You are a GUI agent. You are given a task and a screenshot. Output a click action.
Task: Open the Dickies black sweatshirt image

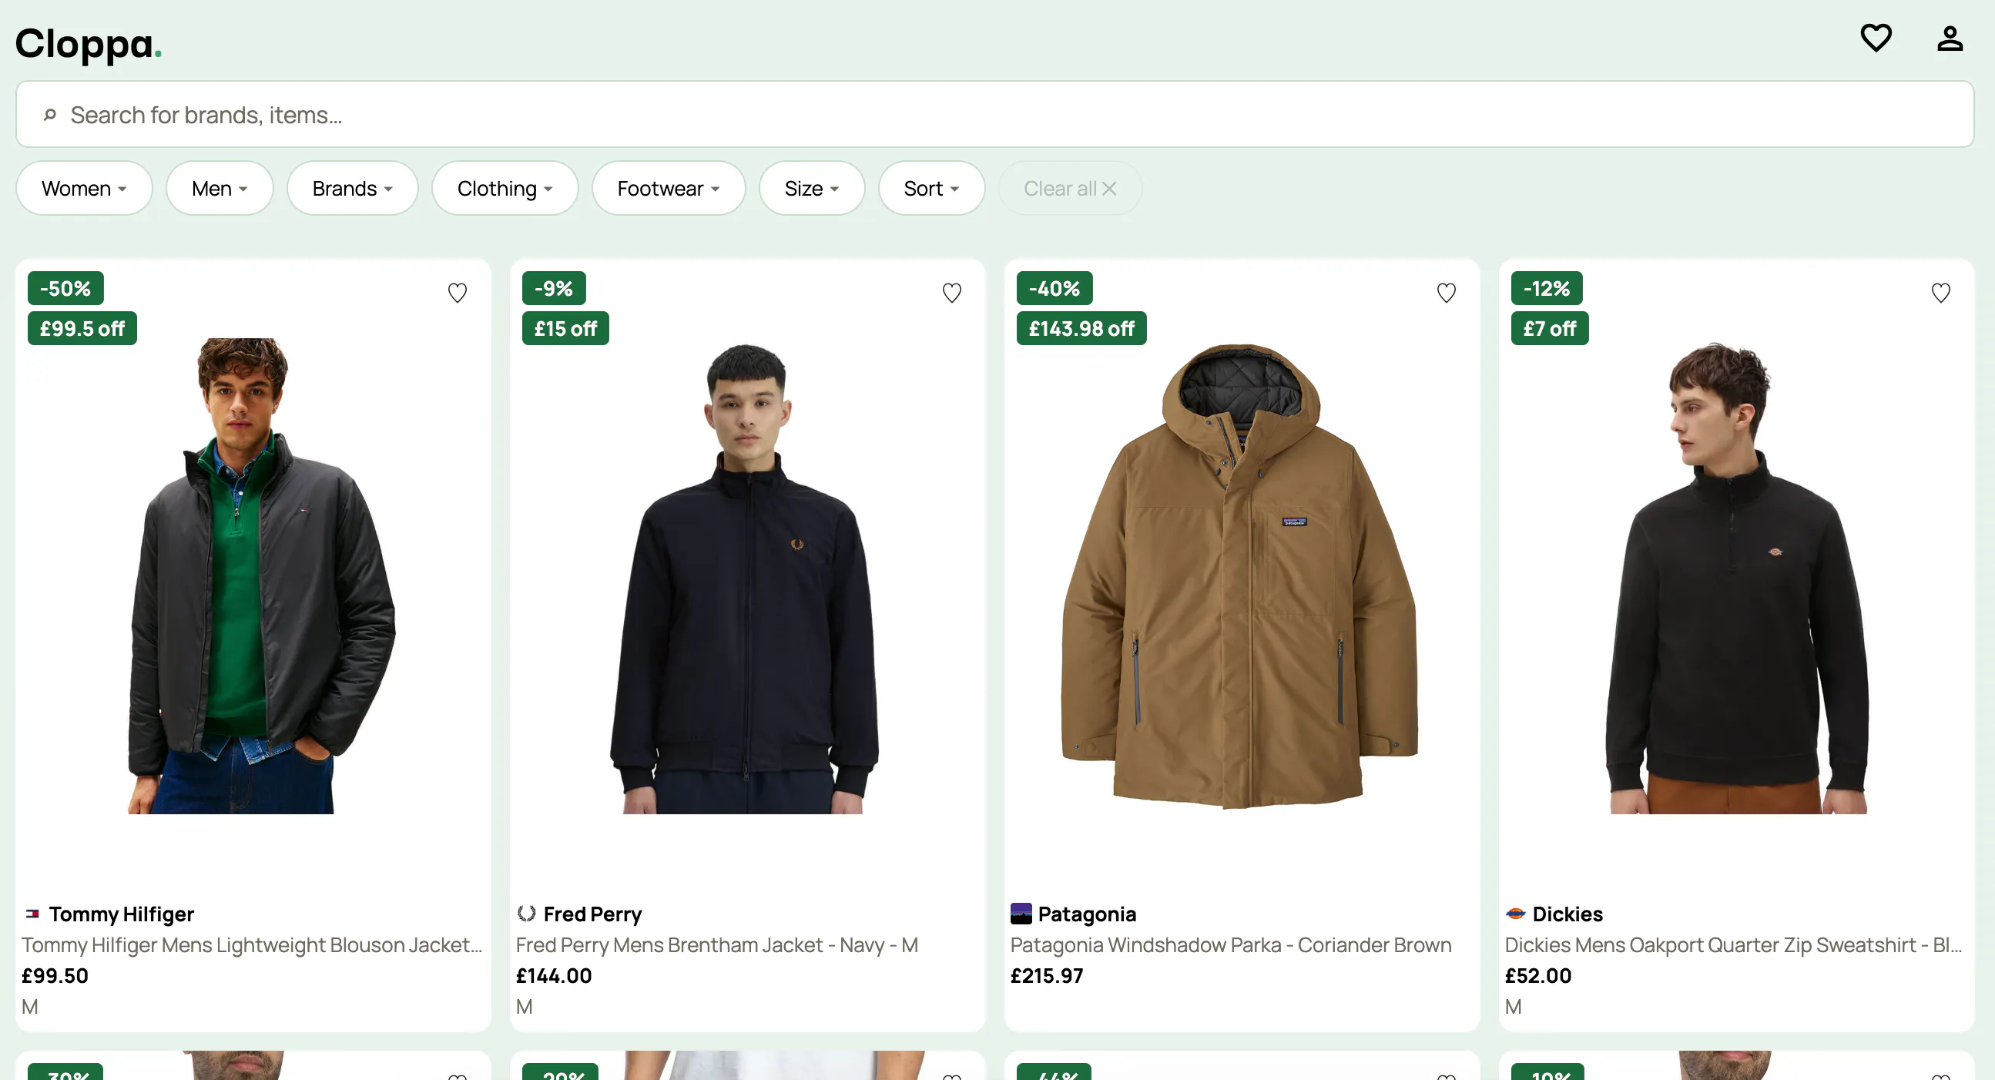(1735, 577)
